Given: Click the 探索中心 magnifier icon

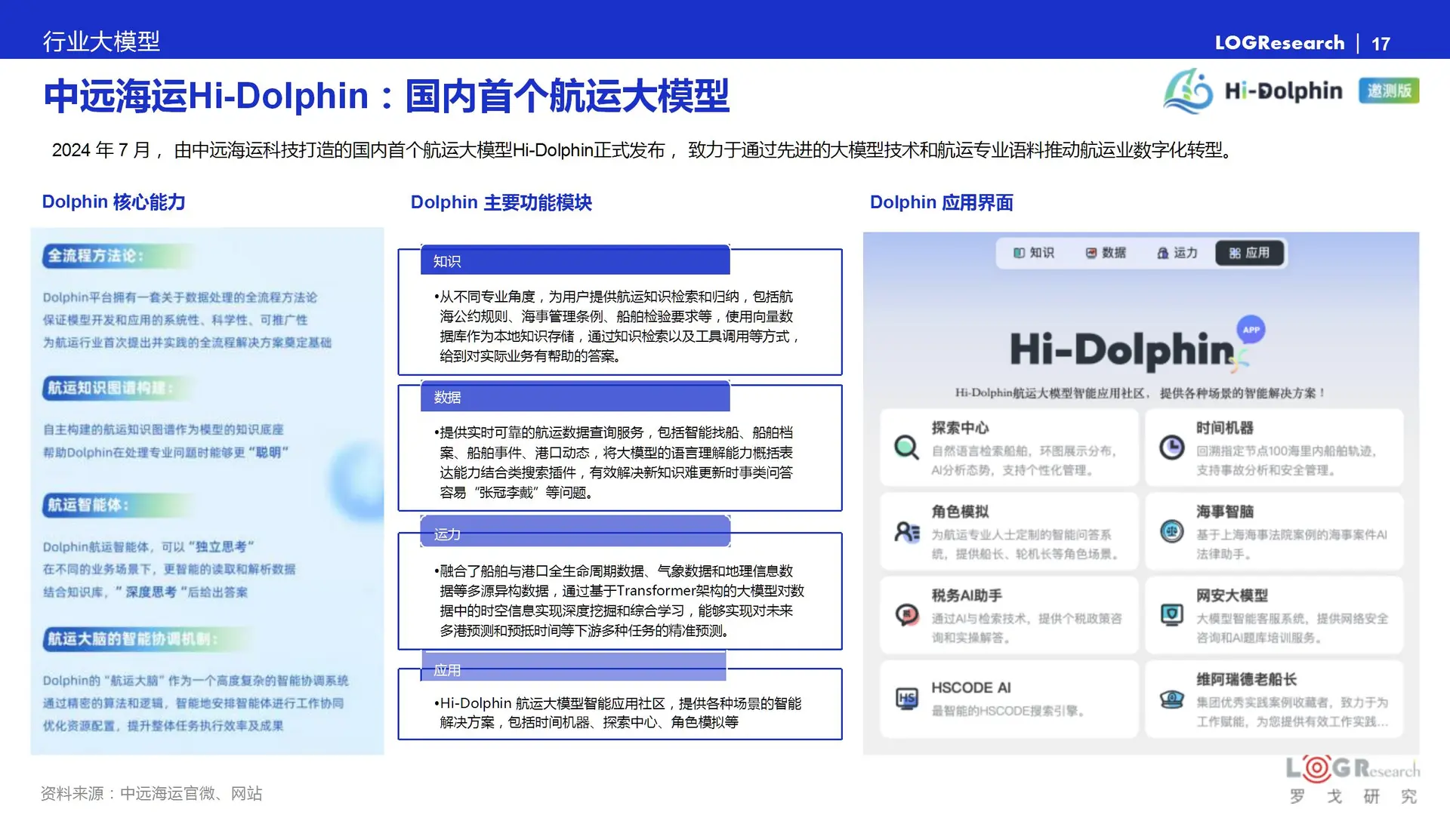Looking at the screenshot, I should coord(906,448).
